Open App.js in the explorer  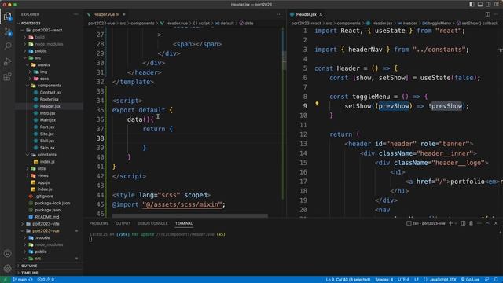click(43, 182)
